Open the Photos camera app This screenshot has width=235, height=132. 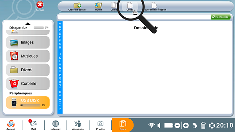point(100,125)
